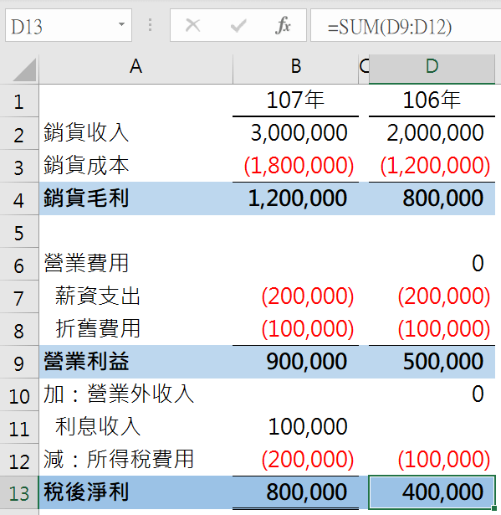Select row 5 header
The image size is (501, 515).
[19, 232]
